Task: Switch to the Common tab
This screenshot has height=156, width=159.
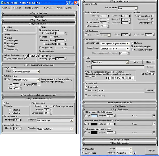Action: [6, 8]
